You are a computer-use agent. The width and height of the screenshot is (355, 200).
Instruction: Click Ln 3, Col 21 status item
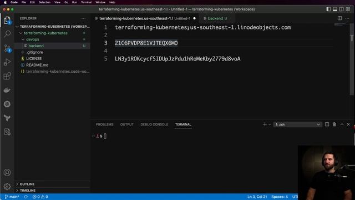click(x=257, y=197)
